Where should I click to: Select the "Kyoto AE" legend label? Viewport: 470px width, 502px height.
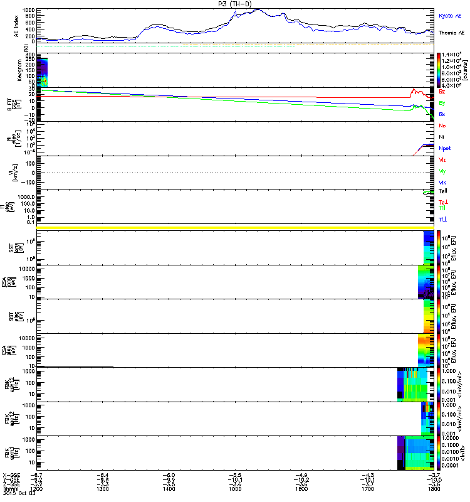pos(450,16)
